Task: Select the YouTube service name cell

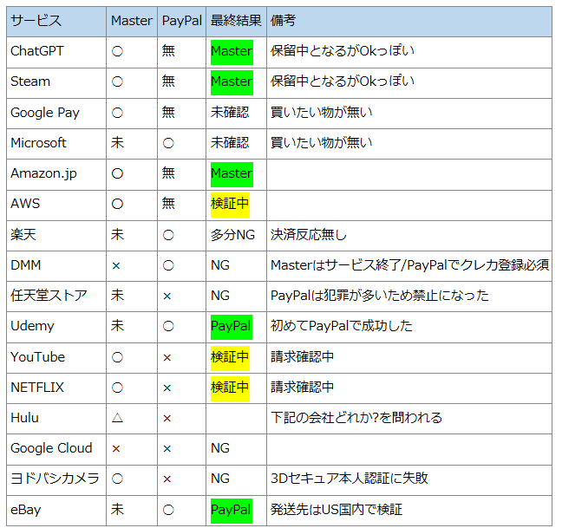Action: [x=38, y=357]
